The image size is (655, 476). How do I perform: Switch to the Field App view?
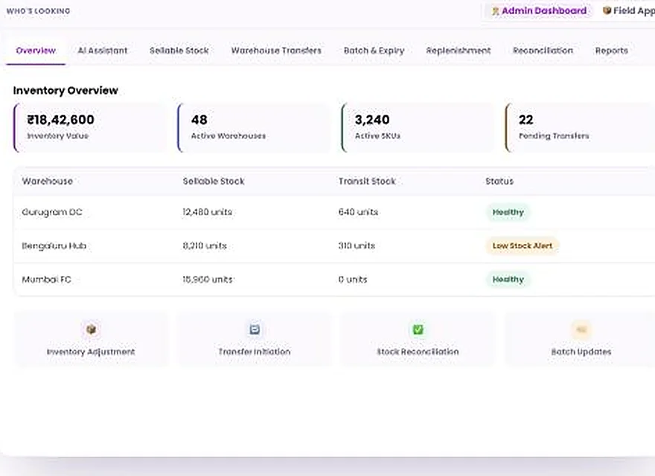(627, 11)
